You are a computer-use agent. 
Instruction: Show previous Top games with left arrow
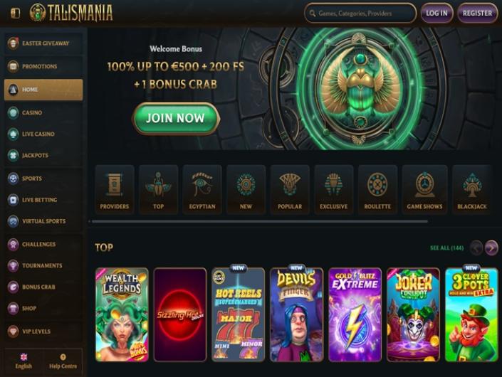(476, 248)
